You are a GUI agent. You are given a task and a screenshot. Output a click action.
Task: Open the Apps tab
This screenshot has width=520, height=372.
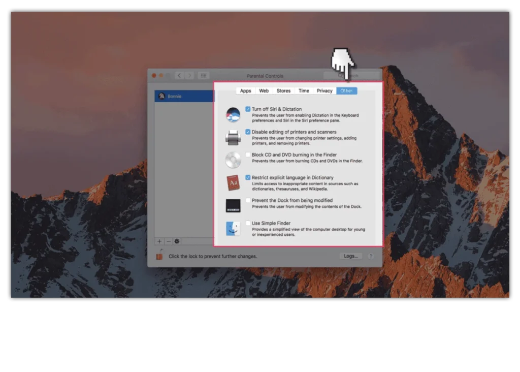click(x=245, y=90)
